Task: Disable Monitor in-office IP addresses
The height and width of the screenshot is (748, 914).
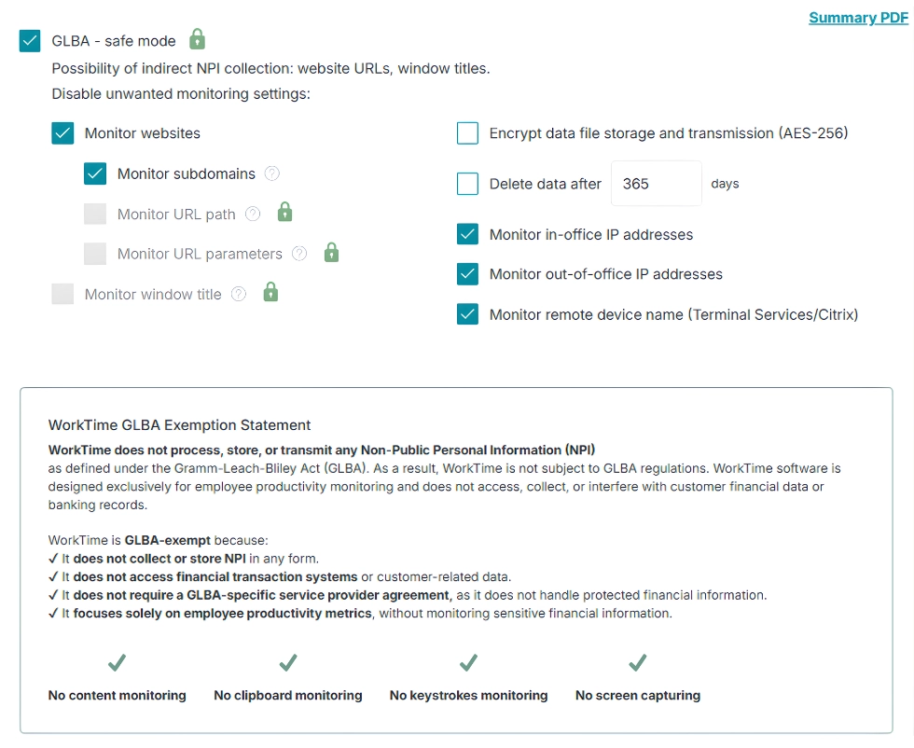Action: 467,234
